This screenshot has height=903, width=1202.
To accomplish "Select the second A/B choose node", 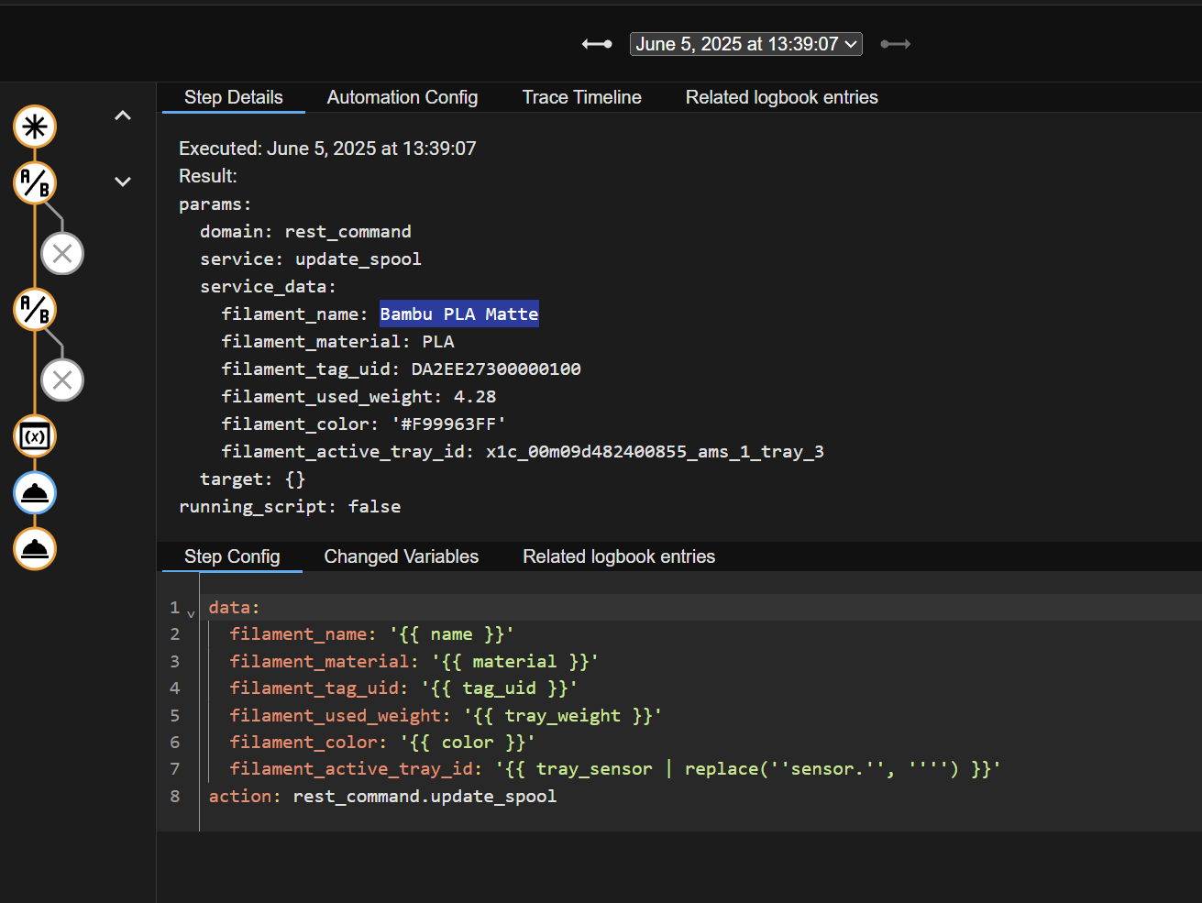I will [34, 309].
